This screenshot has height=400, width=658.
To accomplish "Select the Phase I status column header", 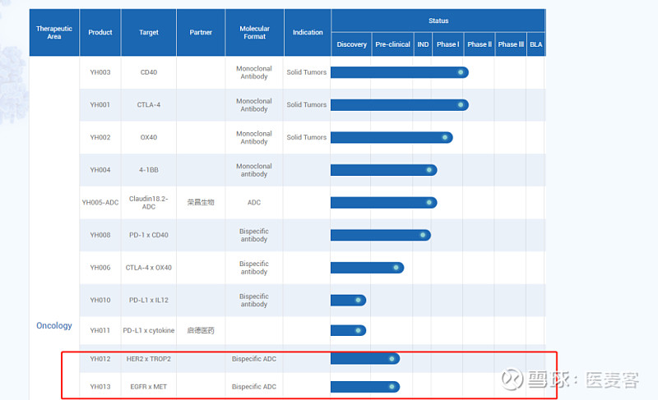I will click(447, 44).
